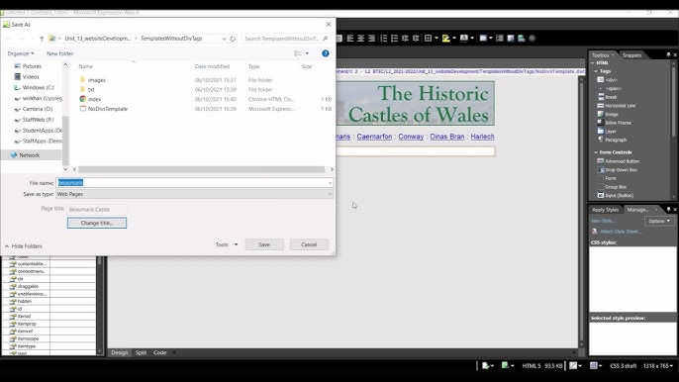This screenshot has width=679, height=382.
Task: Click the Harlech link on the page
Action: click(482, 137)
